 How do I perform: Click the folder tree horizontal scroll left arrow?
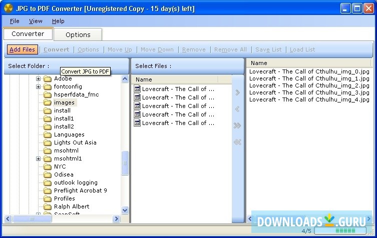pos(8,219)
